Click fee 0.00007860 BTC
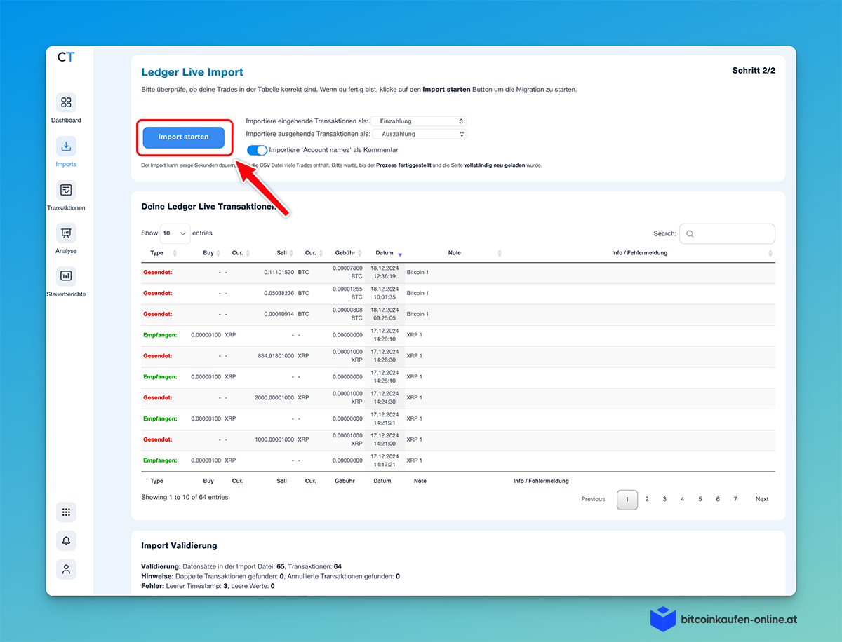The width and height of the screenshot is (842, 642). click(x=347, y=272)
